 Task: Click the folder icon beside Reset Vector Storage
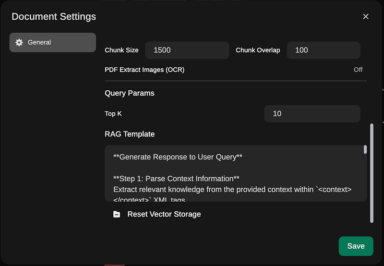coord(117,214)
